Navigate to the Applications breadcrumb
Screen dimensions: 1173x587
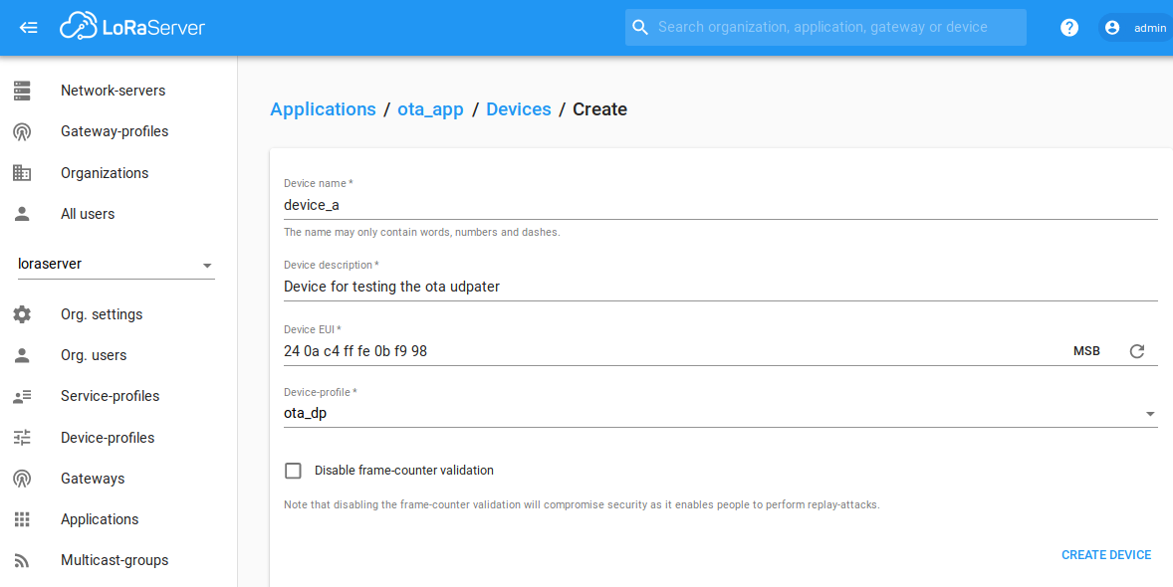tap(323, 108)
